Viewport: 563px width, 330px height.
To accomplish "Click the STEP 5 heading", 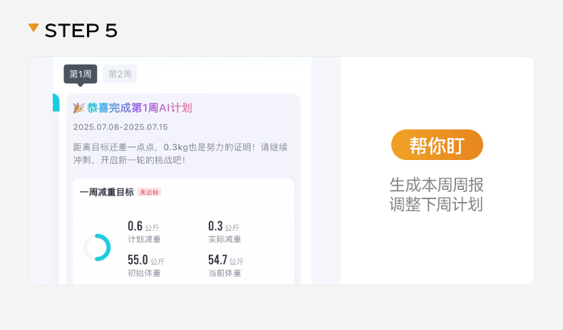I will [x=81, y=31].
